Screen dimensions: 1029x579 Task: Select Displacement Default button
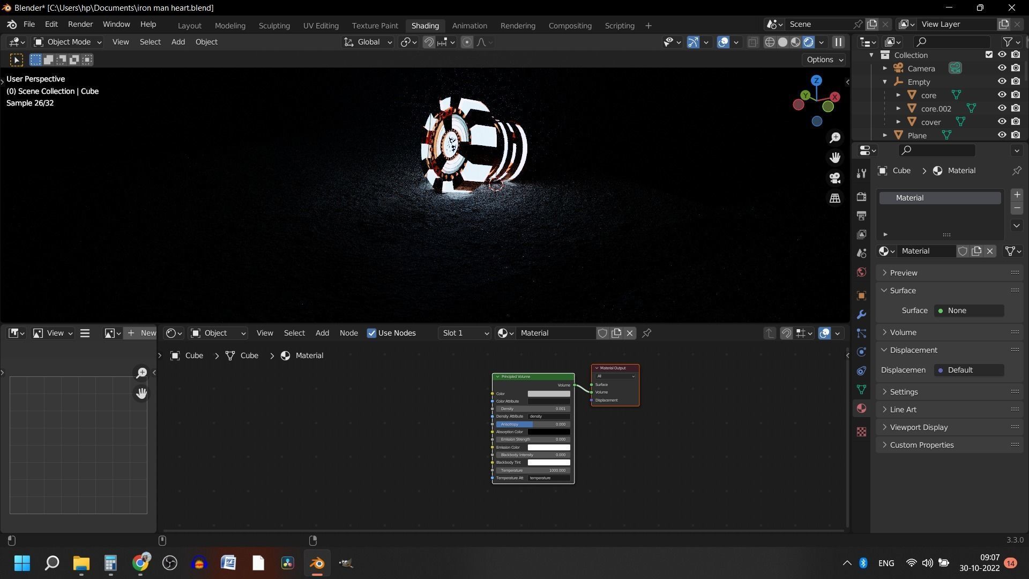(969, 370)
